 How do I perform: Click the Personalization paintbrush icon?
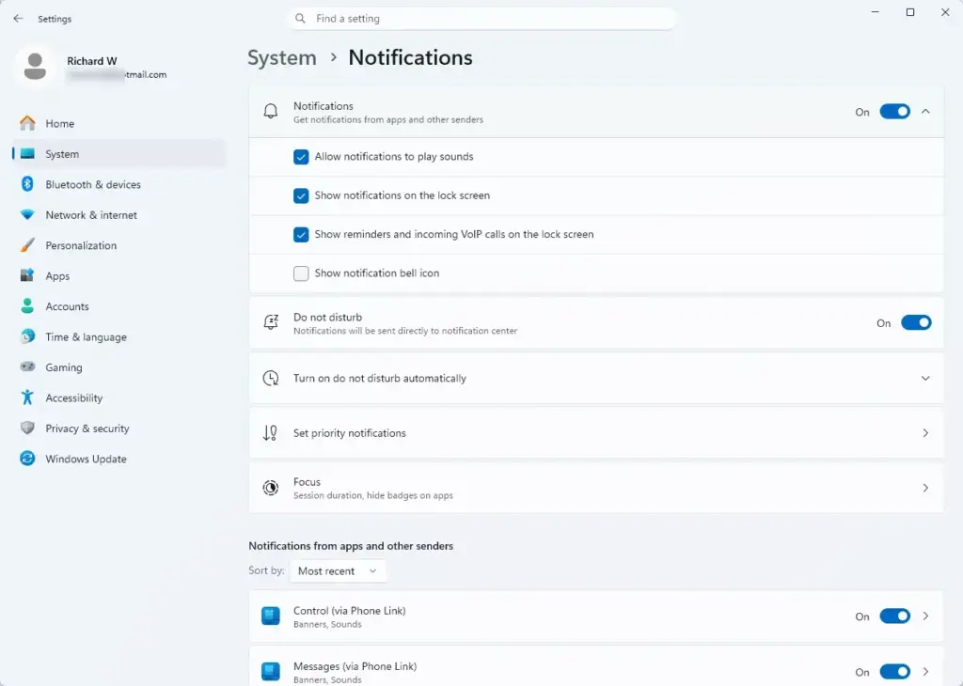pos(27,245)
